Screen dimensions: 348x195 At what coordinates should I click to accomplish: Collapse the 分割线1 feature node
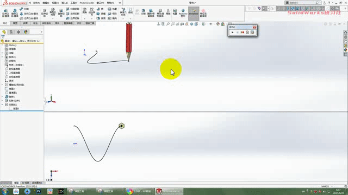pyautogui.click(x=2, y=105)
